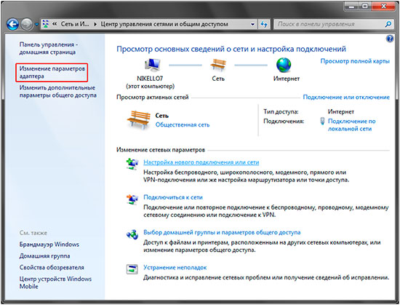
Task: Click the greyed Forward navigation arrow
Action: [x=26, y=24]
